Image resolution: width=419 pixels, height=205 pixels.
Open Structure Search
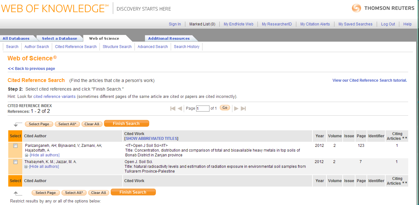117,47
